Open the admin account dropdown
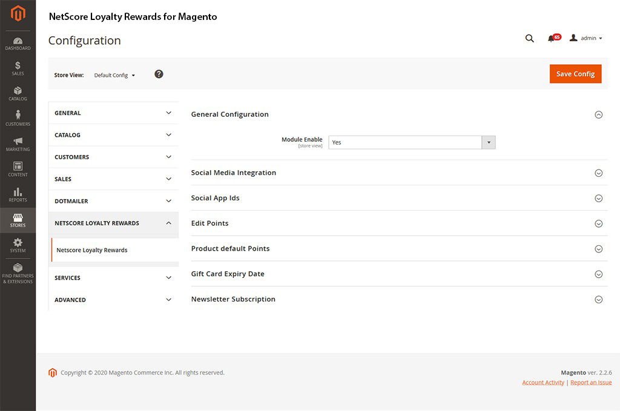620x411 pixels. coord(586,38)
